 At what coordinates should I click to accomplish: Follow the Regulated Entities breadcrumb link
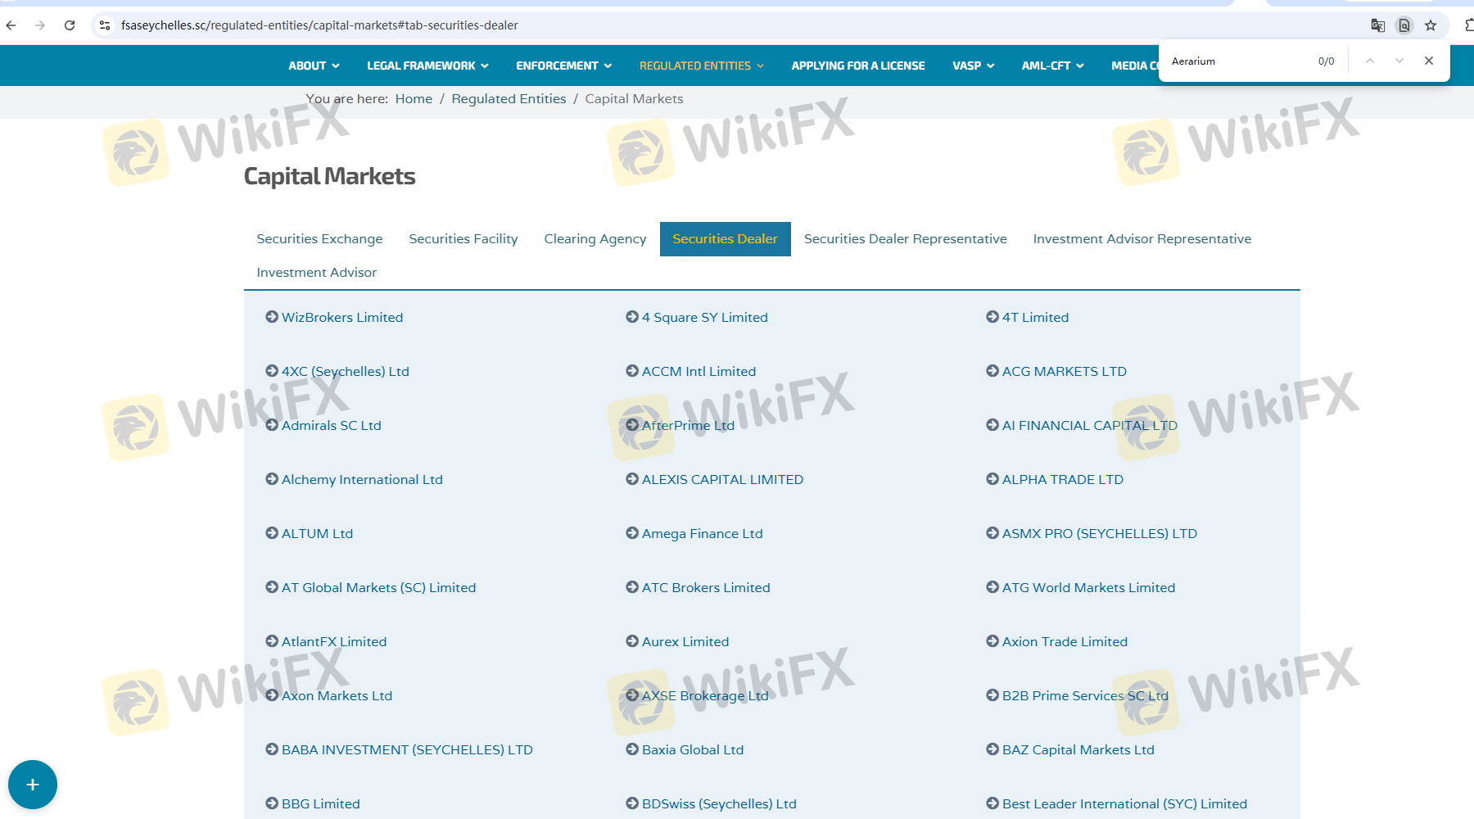point(509,99)
